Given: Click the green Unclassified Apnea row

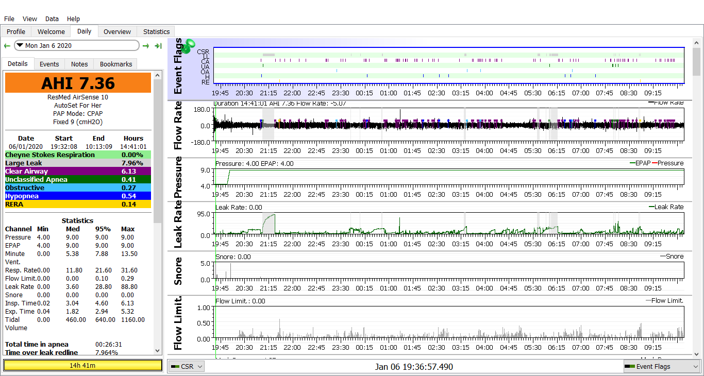Looking at the screenshot, I should point(78,179).
